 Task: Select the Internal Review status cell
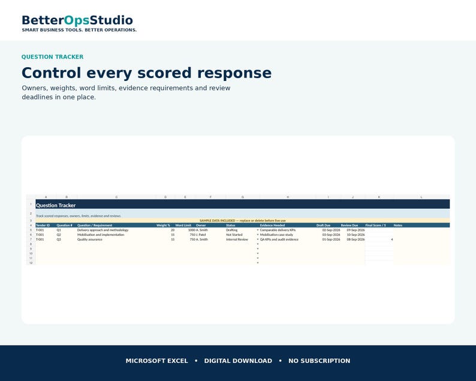coord(242,239)
